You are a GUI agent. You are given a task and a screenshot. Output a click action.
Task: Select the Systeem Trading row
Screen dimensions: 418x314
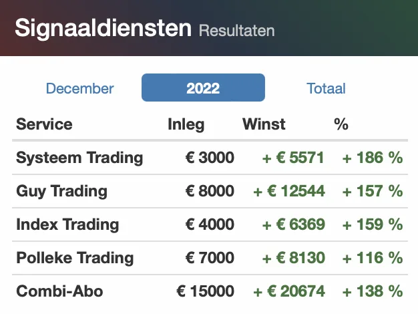[x=210, y=158]
